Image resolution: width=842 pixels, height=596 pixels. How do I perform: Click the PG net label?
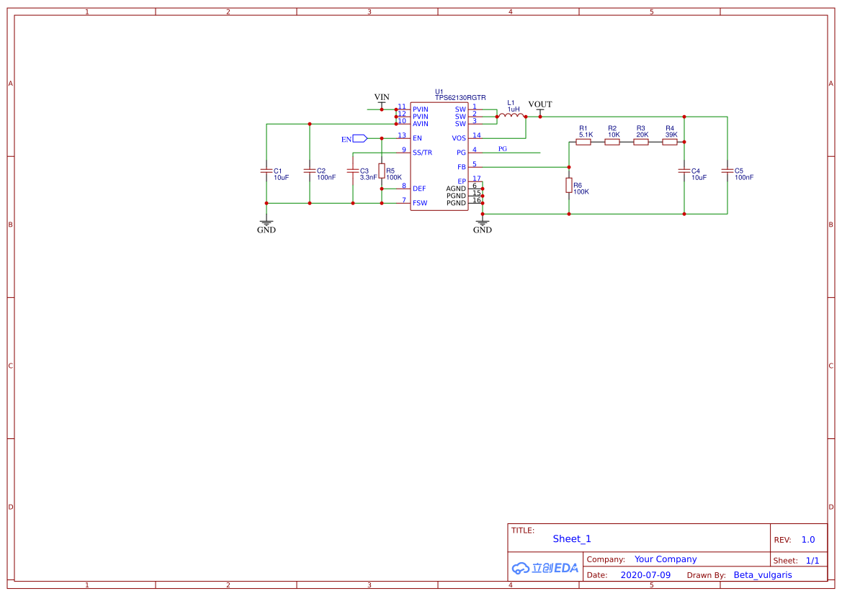[503, 149]
